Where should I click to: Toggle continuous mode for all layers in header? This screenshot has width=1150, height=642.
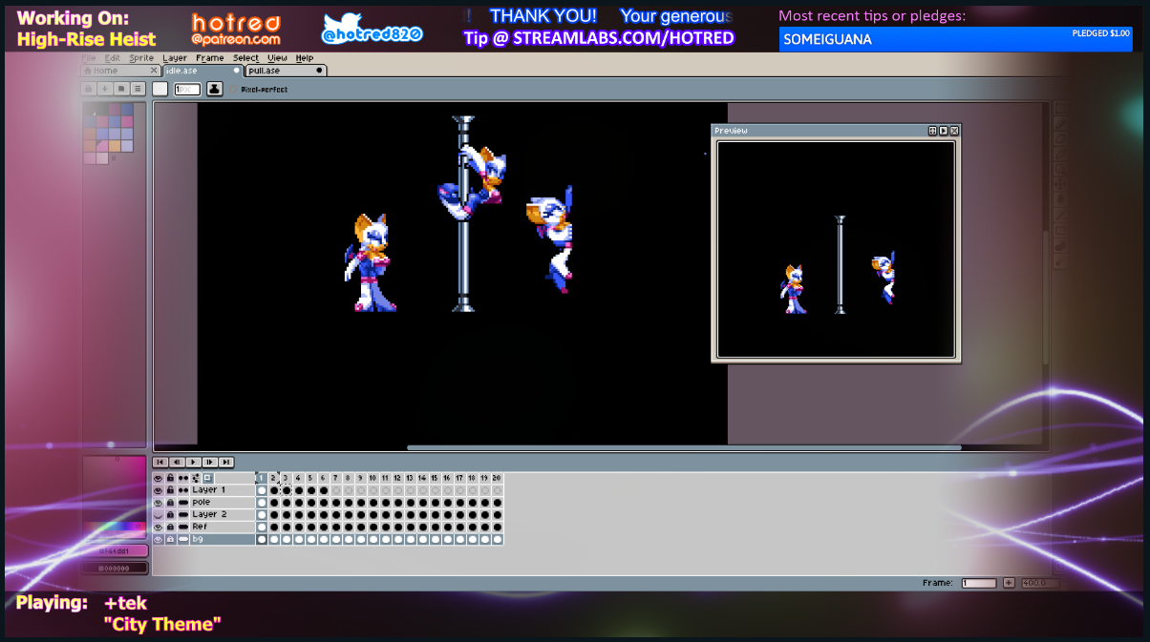[x=183, y=478]
